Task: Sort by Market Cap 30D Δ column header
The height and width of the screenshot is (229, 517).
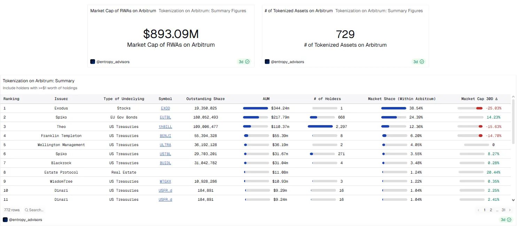Action: 481,99
